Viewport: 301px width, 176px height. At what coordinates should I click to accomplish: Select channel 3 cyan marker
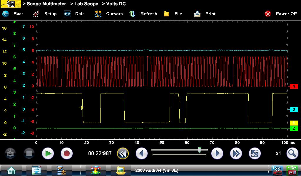click(x=294, y=109)
